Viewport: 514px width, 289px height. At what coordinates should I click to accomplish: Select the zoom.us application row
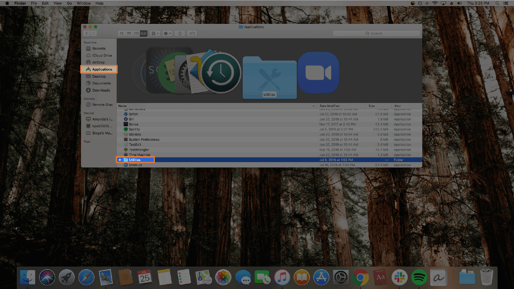pyautogui.click(x=269, y=165)
